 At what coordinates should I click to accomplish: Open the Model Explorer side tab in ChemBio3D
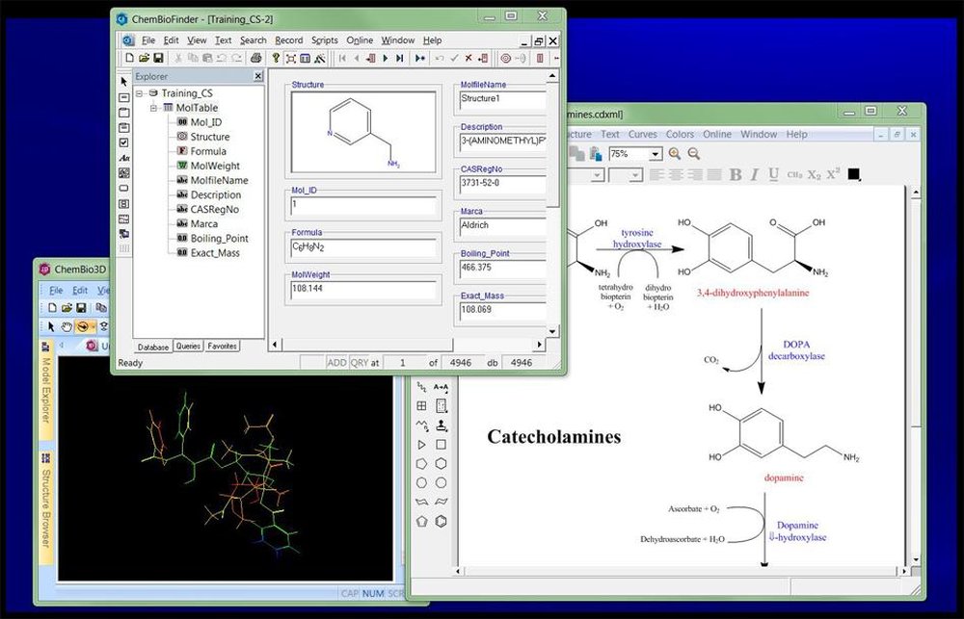[46, 390]
